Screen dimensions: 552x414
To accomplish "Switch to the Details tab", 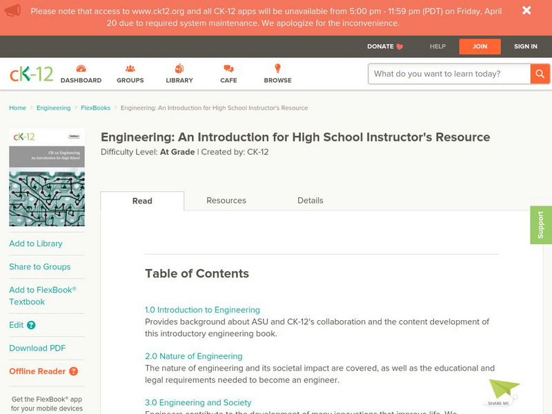I will pyautogui.click(x=310, y=200).
